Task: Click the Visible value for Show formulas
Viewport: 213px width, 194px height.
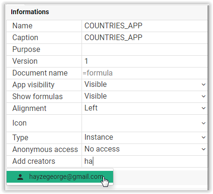Action: click(x=96, y=96)
